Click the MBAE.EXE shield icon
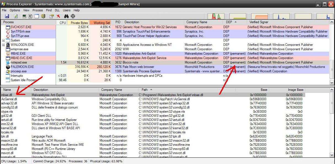The height and width of the screenshot is (164, 335). coord(8,54)
